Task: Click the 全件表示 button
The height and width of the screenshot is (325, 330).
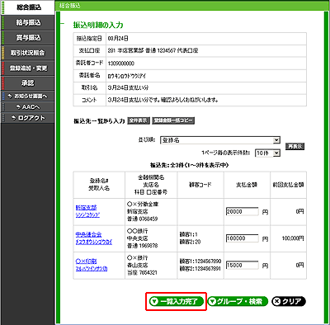Action: 139,120
